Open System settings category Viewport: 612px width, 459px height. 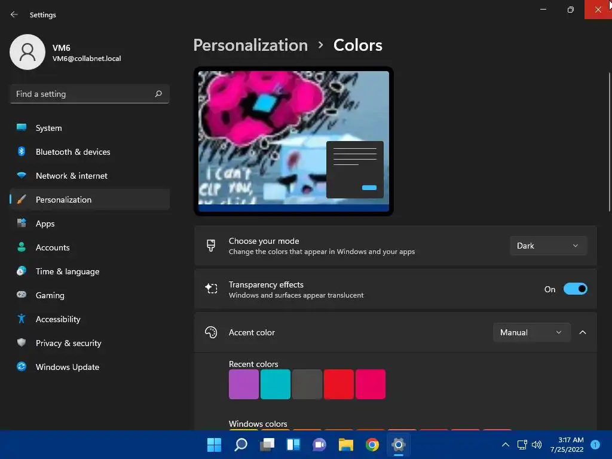pyautogui.click(x=90, y=128)
